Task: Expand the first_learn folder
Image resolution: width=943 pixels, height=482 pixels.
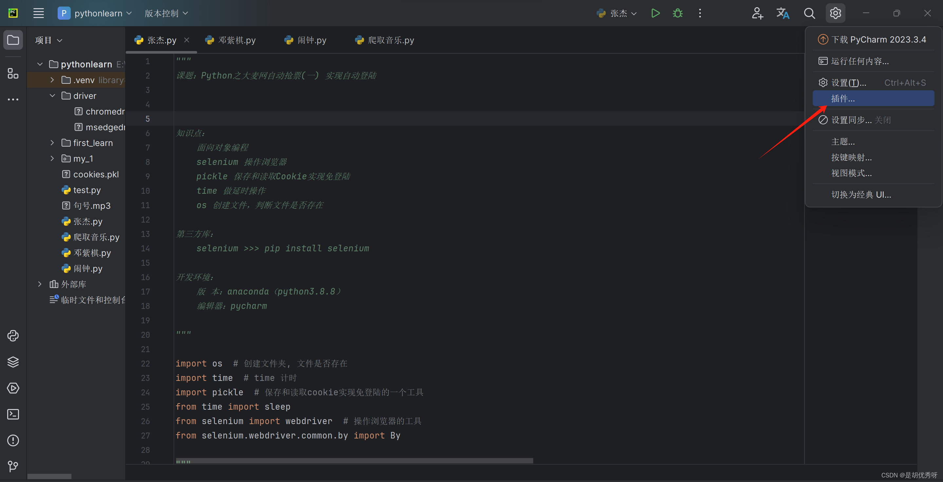Action: (x=52, y=143)
